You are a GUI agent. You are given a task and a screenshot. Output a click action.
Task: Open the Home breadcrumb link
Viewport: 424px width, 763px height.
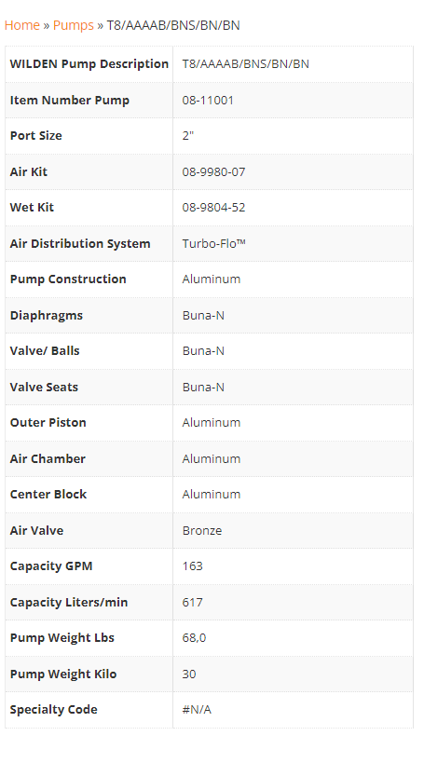(22, 25)
